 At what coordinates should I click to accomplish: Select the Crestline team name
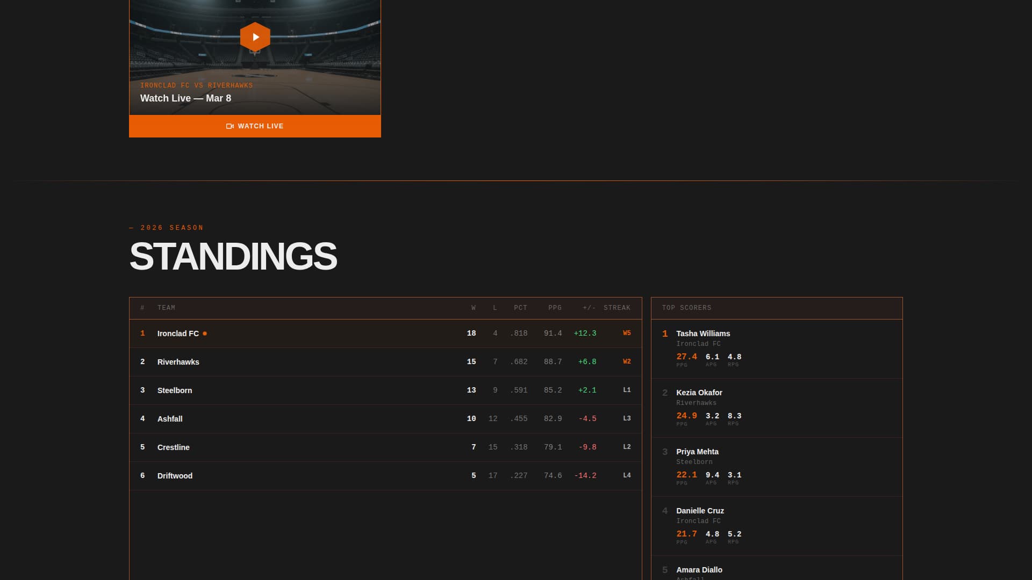[173, 447]
